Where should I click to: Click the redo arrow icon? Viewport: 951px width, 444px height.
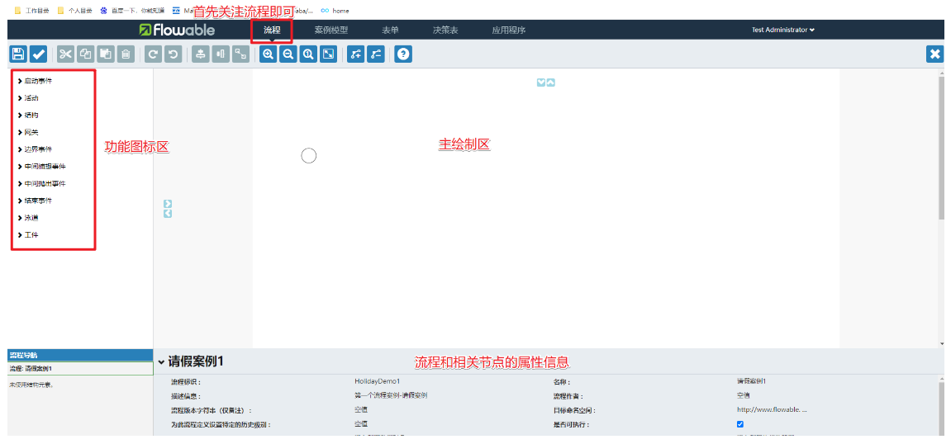[153, 54]
